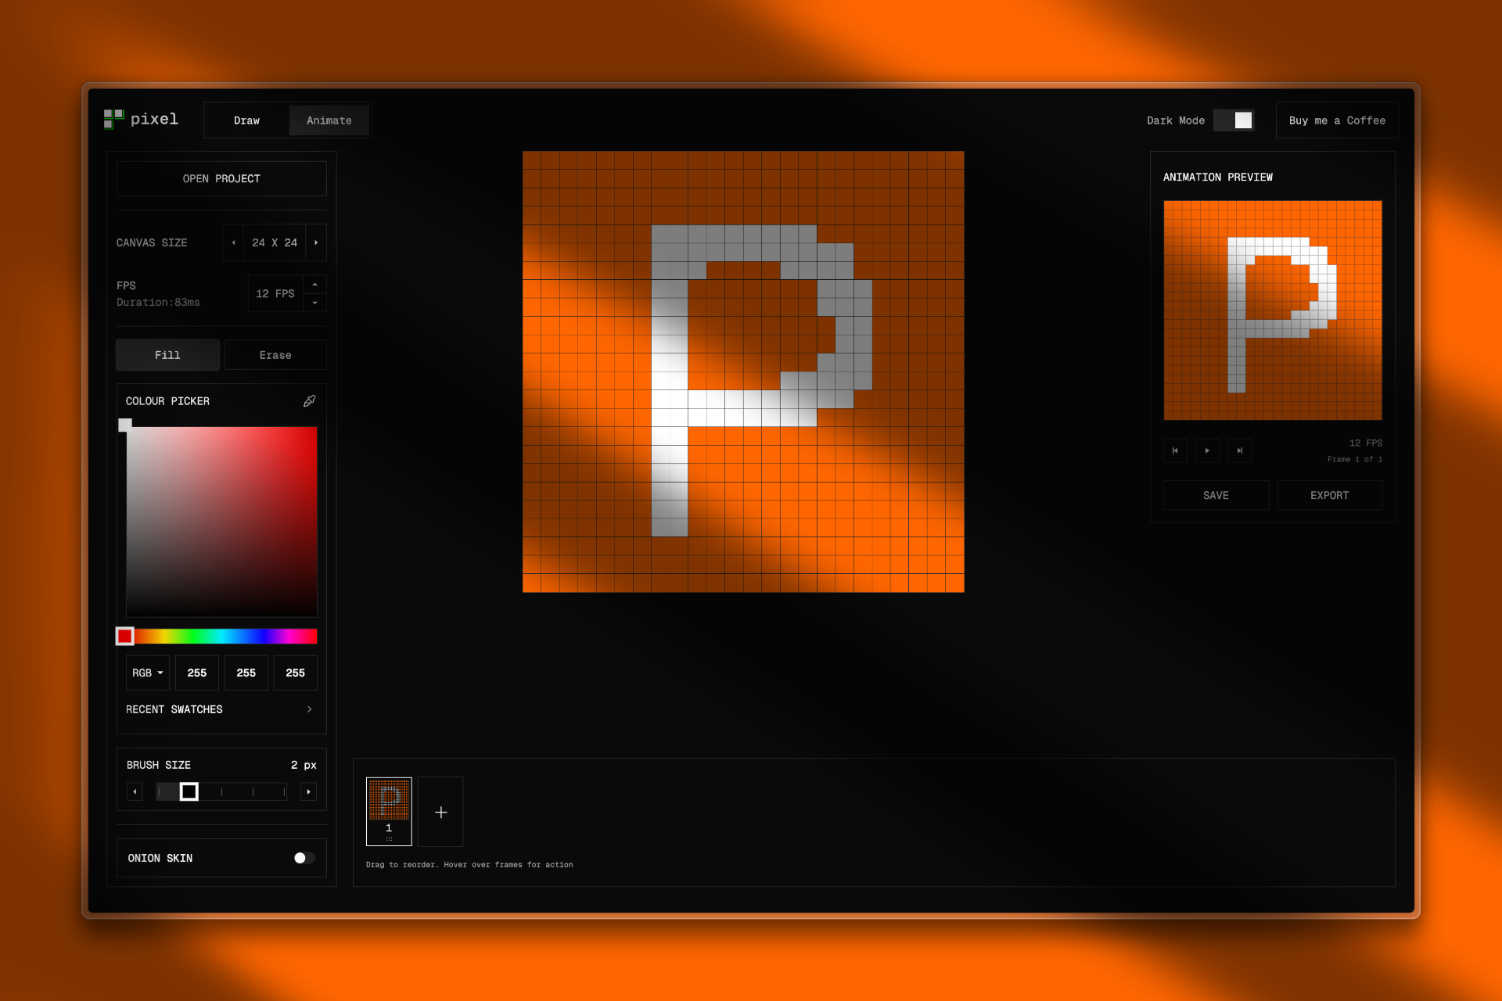Skip to the first frame icon

pos(1175,450)
